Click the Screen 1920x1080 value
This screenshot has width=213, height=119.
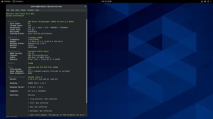point(32,48)
